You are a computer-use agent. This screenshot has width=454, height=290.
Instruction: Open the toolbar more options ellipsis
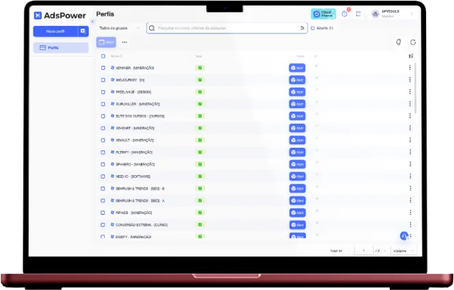[124, 42]
